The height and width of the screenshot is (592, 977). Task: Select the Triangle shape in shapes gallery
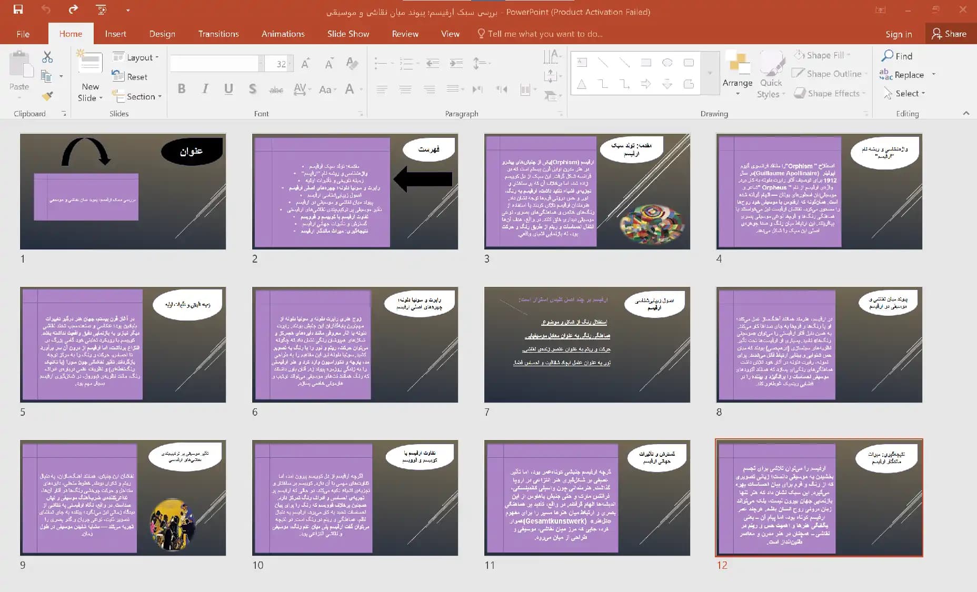582,84
